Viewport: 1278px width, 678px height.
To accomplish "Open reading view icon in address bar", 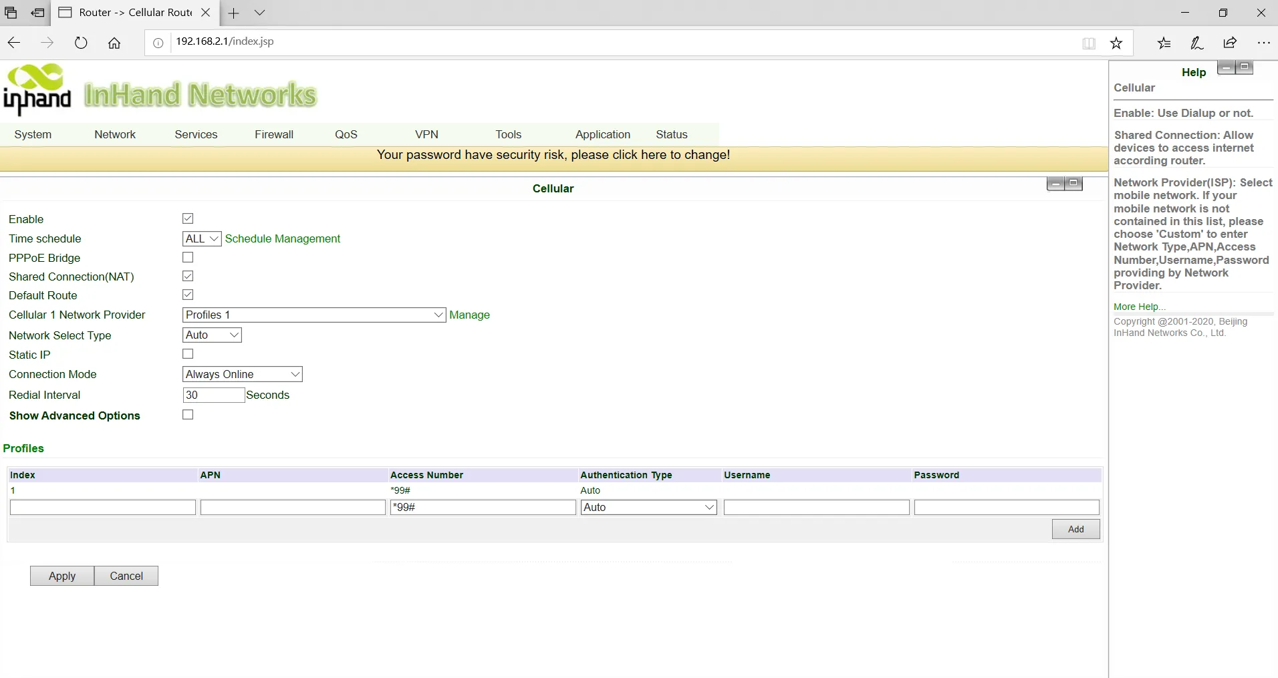I will pyautogui.click(x=1089, y=43).
